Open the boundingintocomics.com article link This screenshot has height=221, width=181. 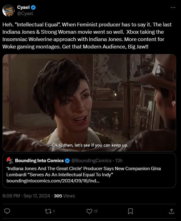pyautogui.click(x=53, y=181)
